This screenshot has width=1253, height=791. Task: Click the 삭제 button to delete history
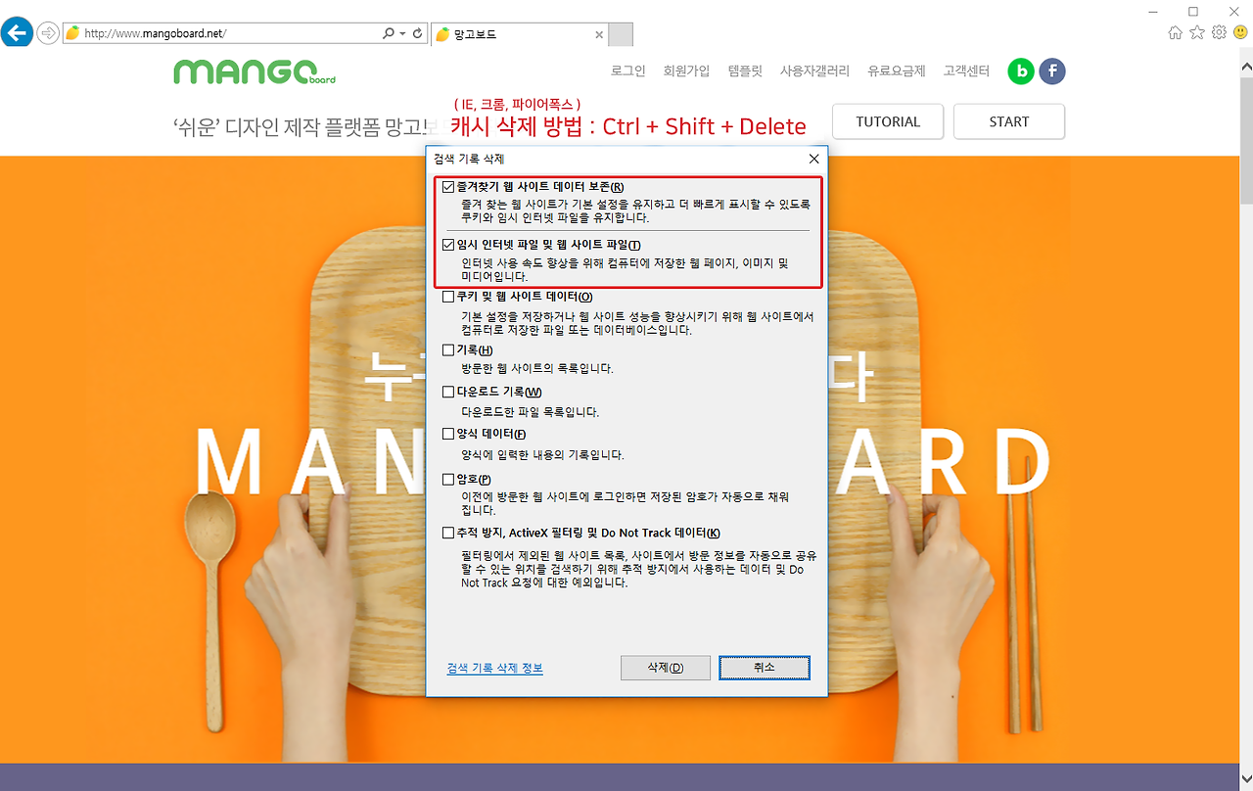[666, 668]
